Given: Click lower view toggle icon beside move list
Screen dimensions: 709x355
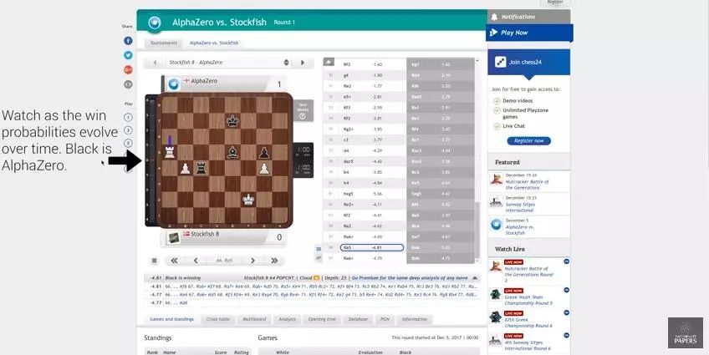Looking at the screenshot, I should [x=319, y=257].
